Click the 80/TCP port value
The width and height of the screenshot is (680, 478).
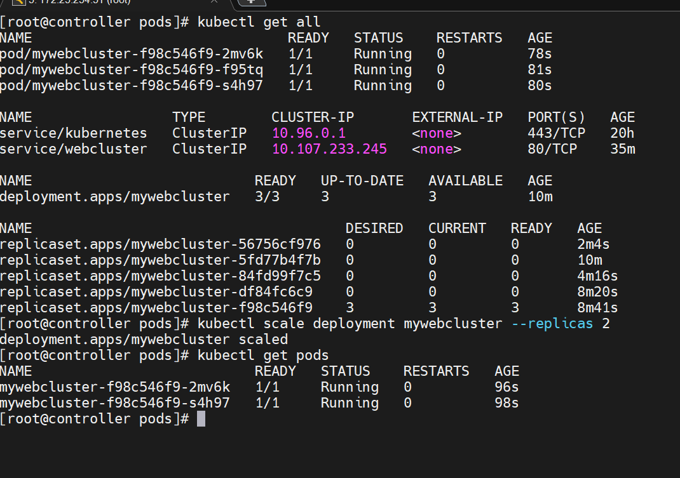tap(552, 149)
